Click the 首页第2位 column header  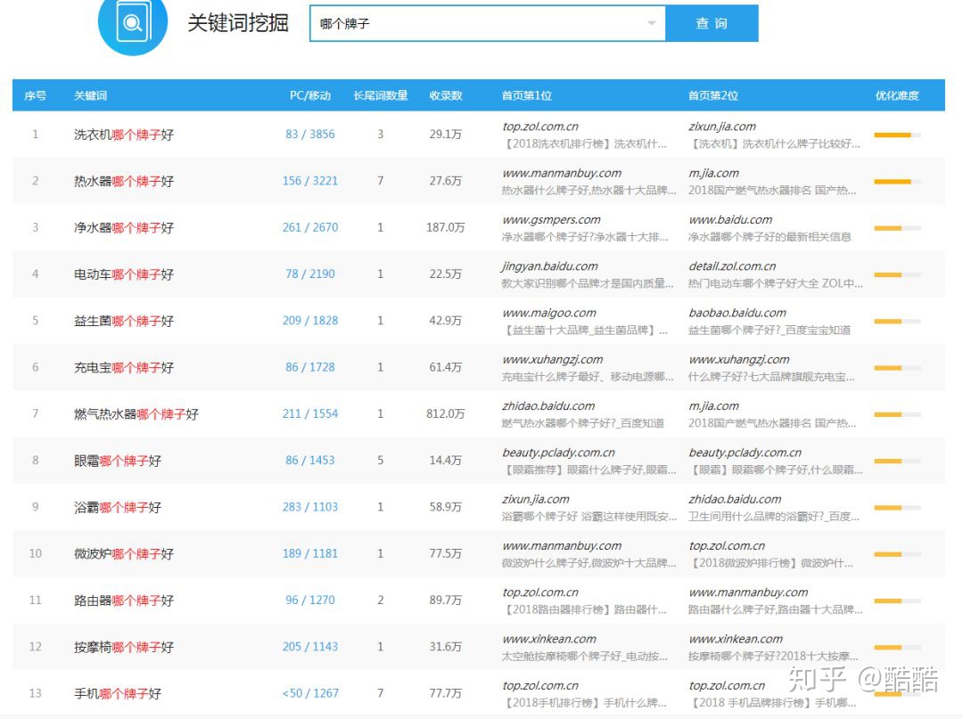[x=713, y=95]
